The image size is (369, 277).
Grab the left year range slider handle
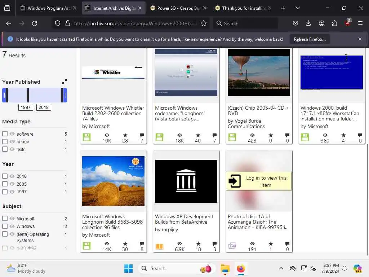[4, 95]
